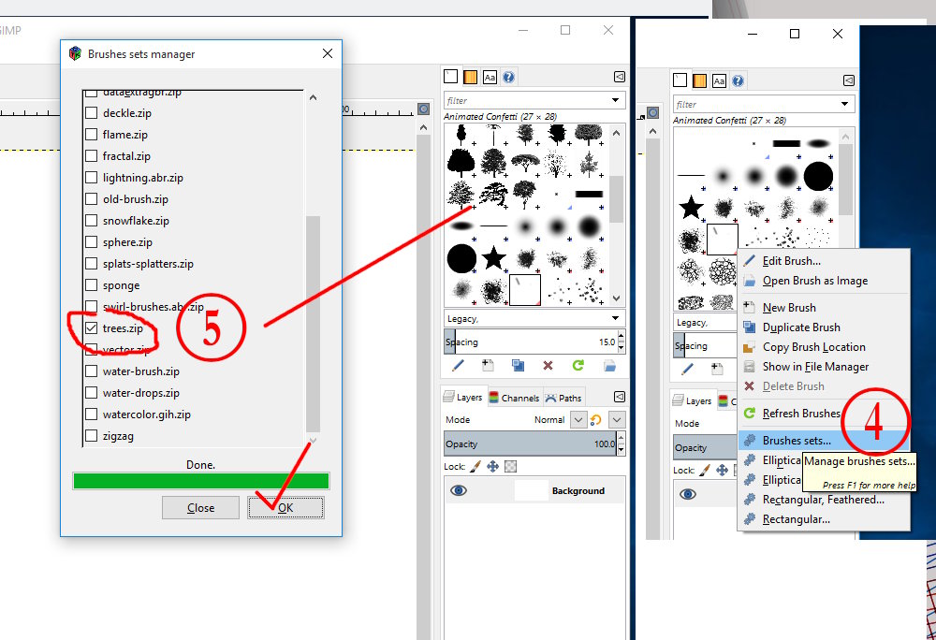The image size is (936, 640).
Task: Check the deckle.zip checkbox
Action: tap(92, 112)
